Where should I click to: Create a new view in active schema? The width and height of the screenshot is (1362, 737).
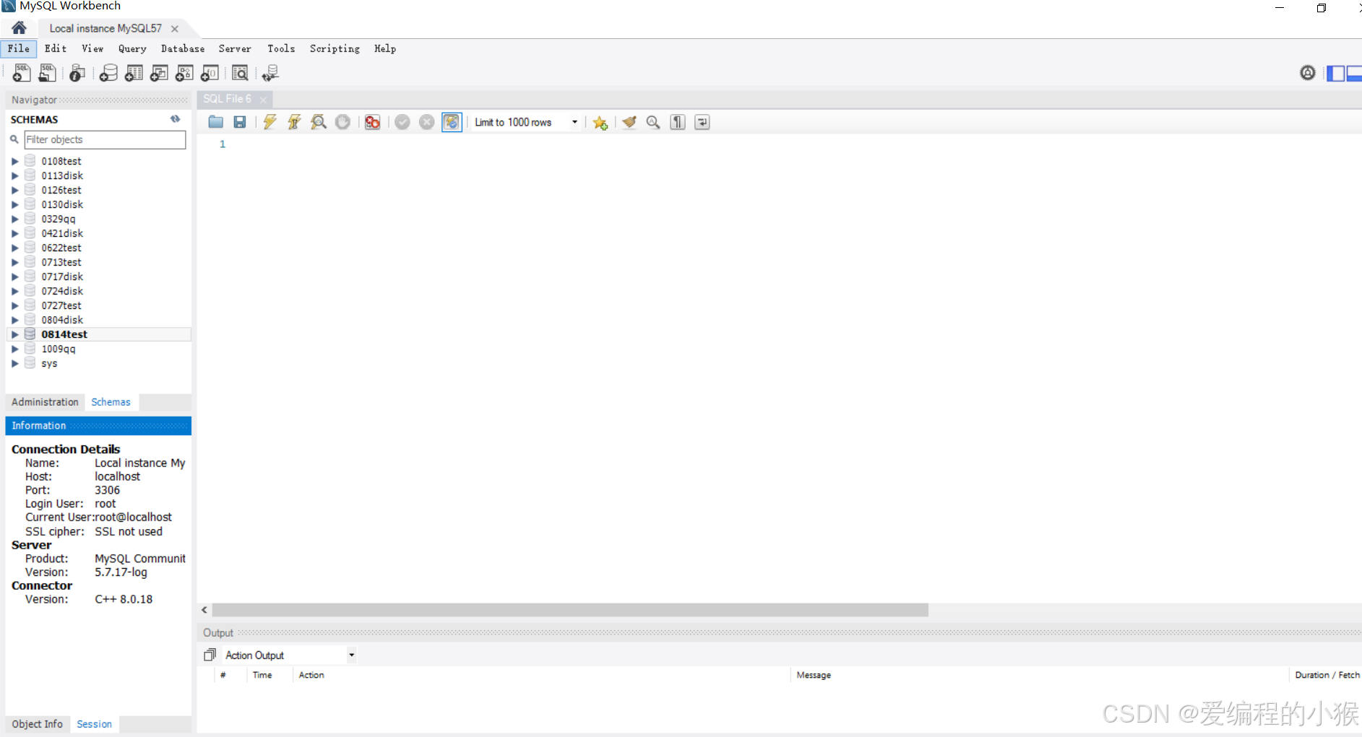pyautogui.click(x=159, y=73)
